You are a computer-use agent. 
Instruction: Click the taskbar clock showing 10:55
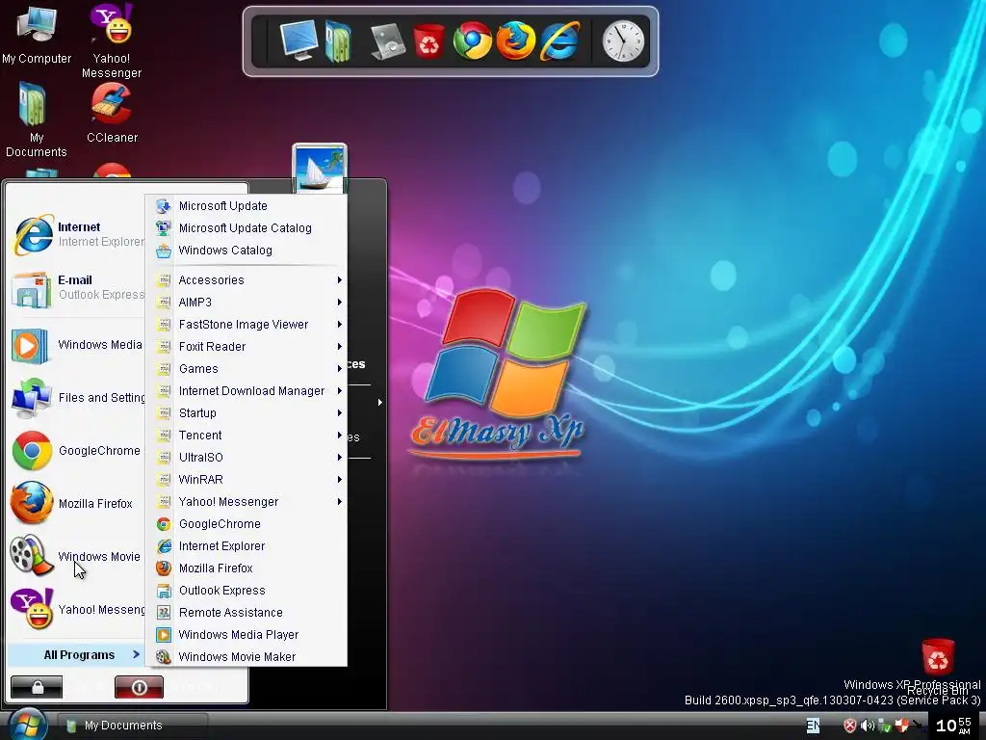coord(954,726)
